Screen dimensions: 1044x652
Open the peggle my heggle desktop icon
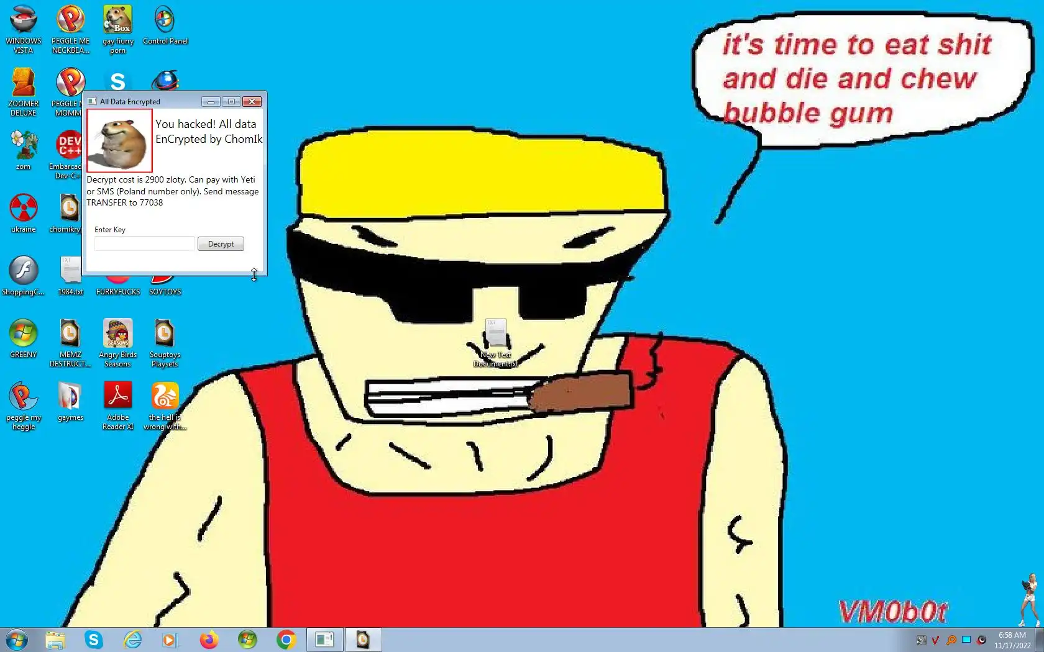23,405
